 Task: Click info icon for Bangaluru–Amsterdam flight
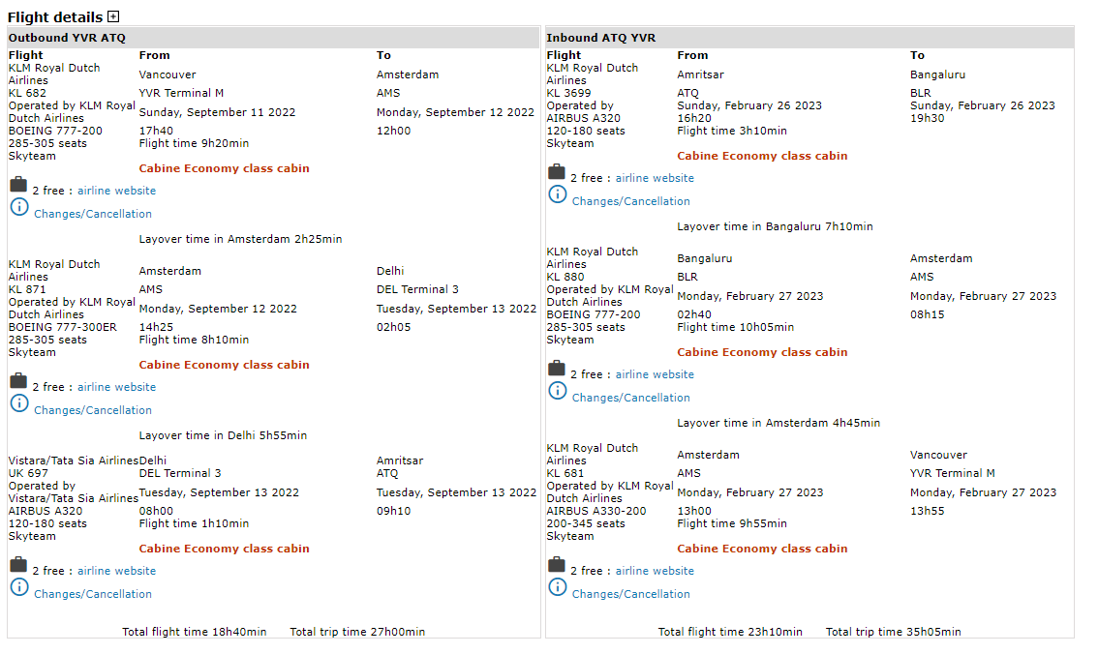(x=558, y=391)
